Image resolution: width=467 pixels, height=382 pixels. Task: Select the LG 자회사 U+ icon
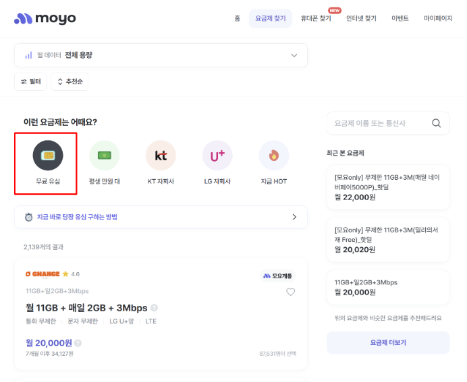217,155
